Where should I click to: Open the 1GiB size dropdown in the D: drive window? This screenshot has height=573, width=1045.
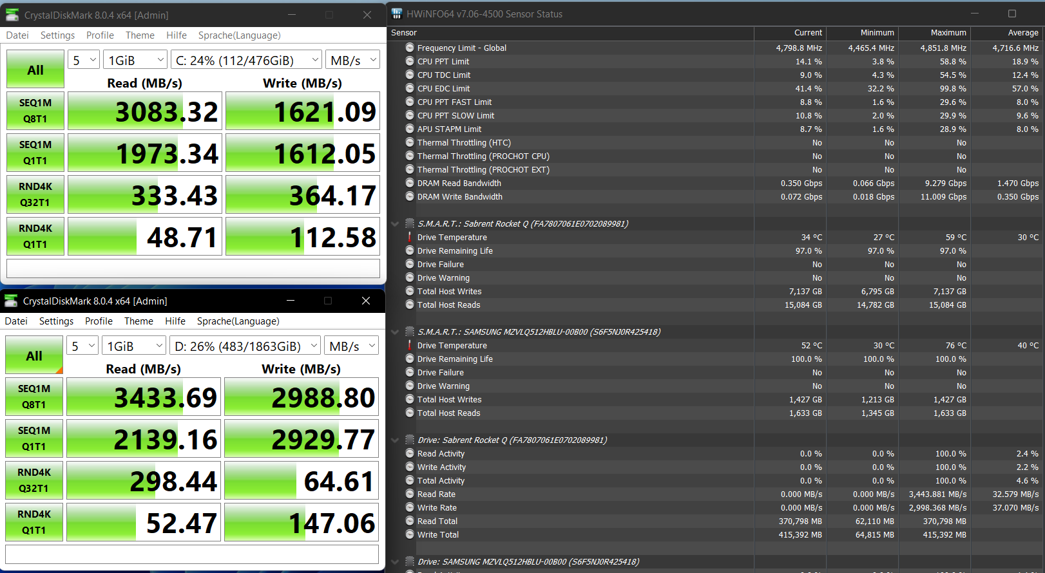point(134,346)
